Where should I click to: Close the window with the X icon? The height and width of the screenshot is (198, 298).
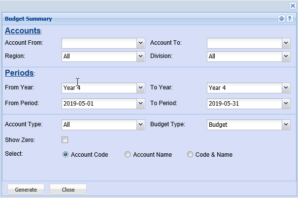tap(293, 5)
